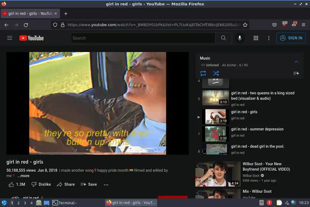The height and width of the screenshot is (207, 310).
Task: Click the video player to pause
Action: point(98,103)
